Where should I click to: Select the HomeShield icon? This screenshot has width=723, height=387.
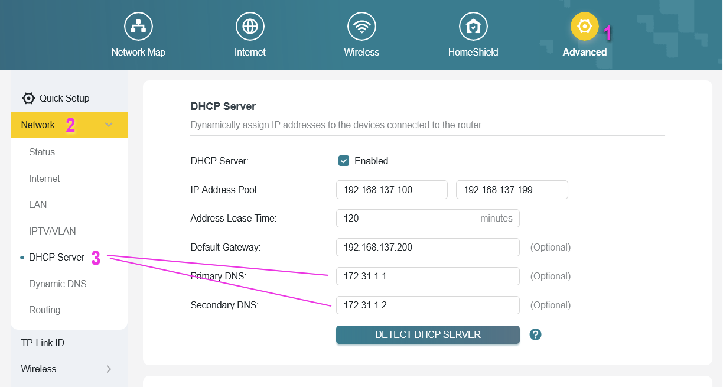tap(473, 27)
